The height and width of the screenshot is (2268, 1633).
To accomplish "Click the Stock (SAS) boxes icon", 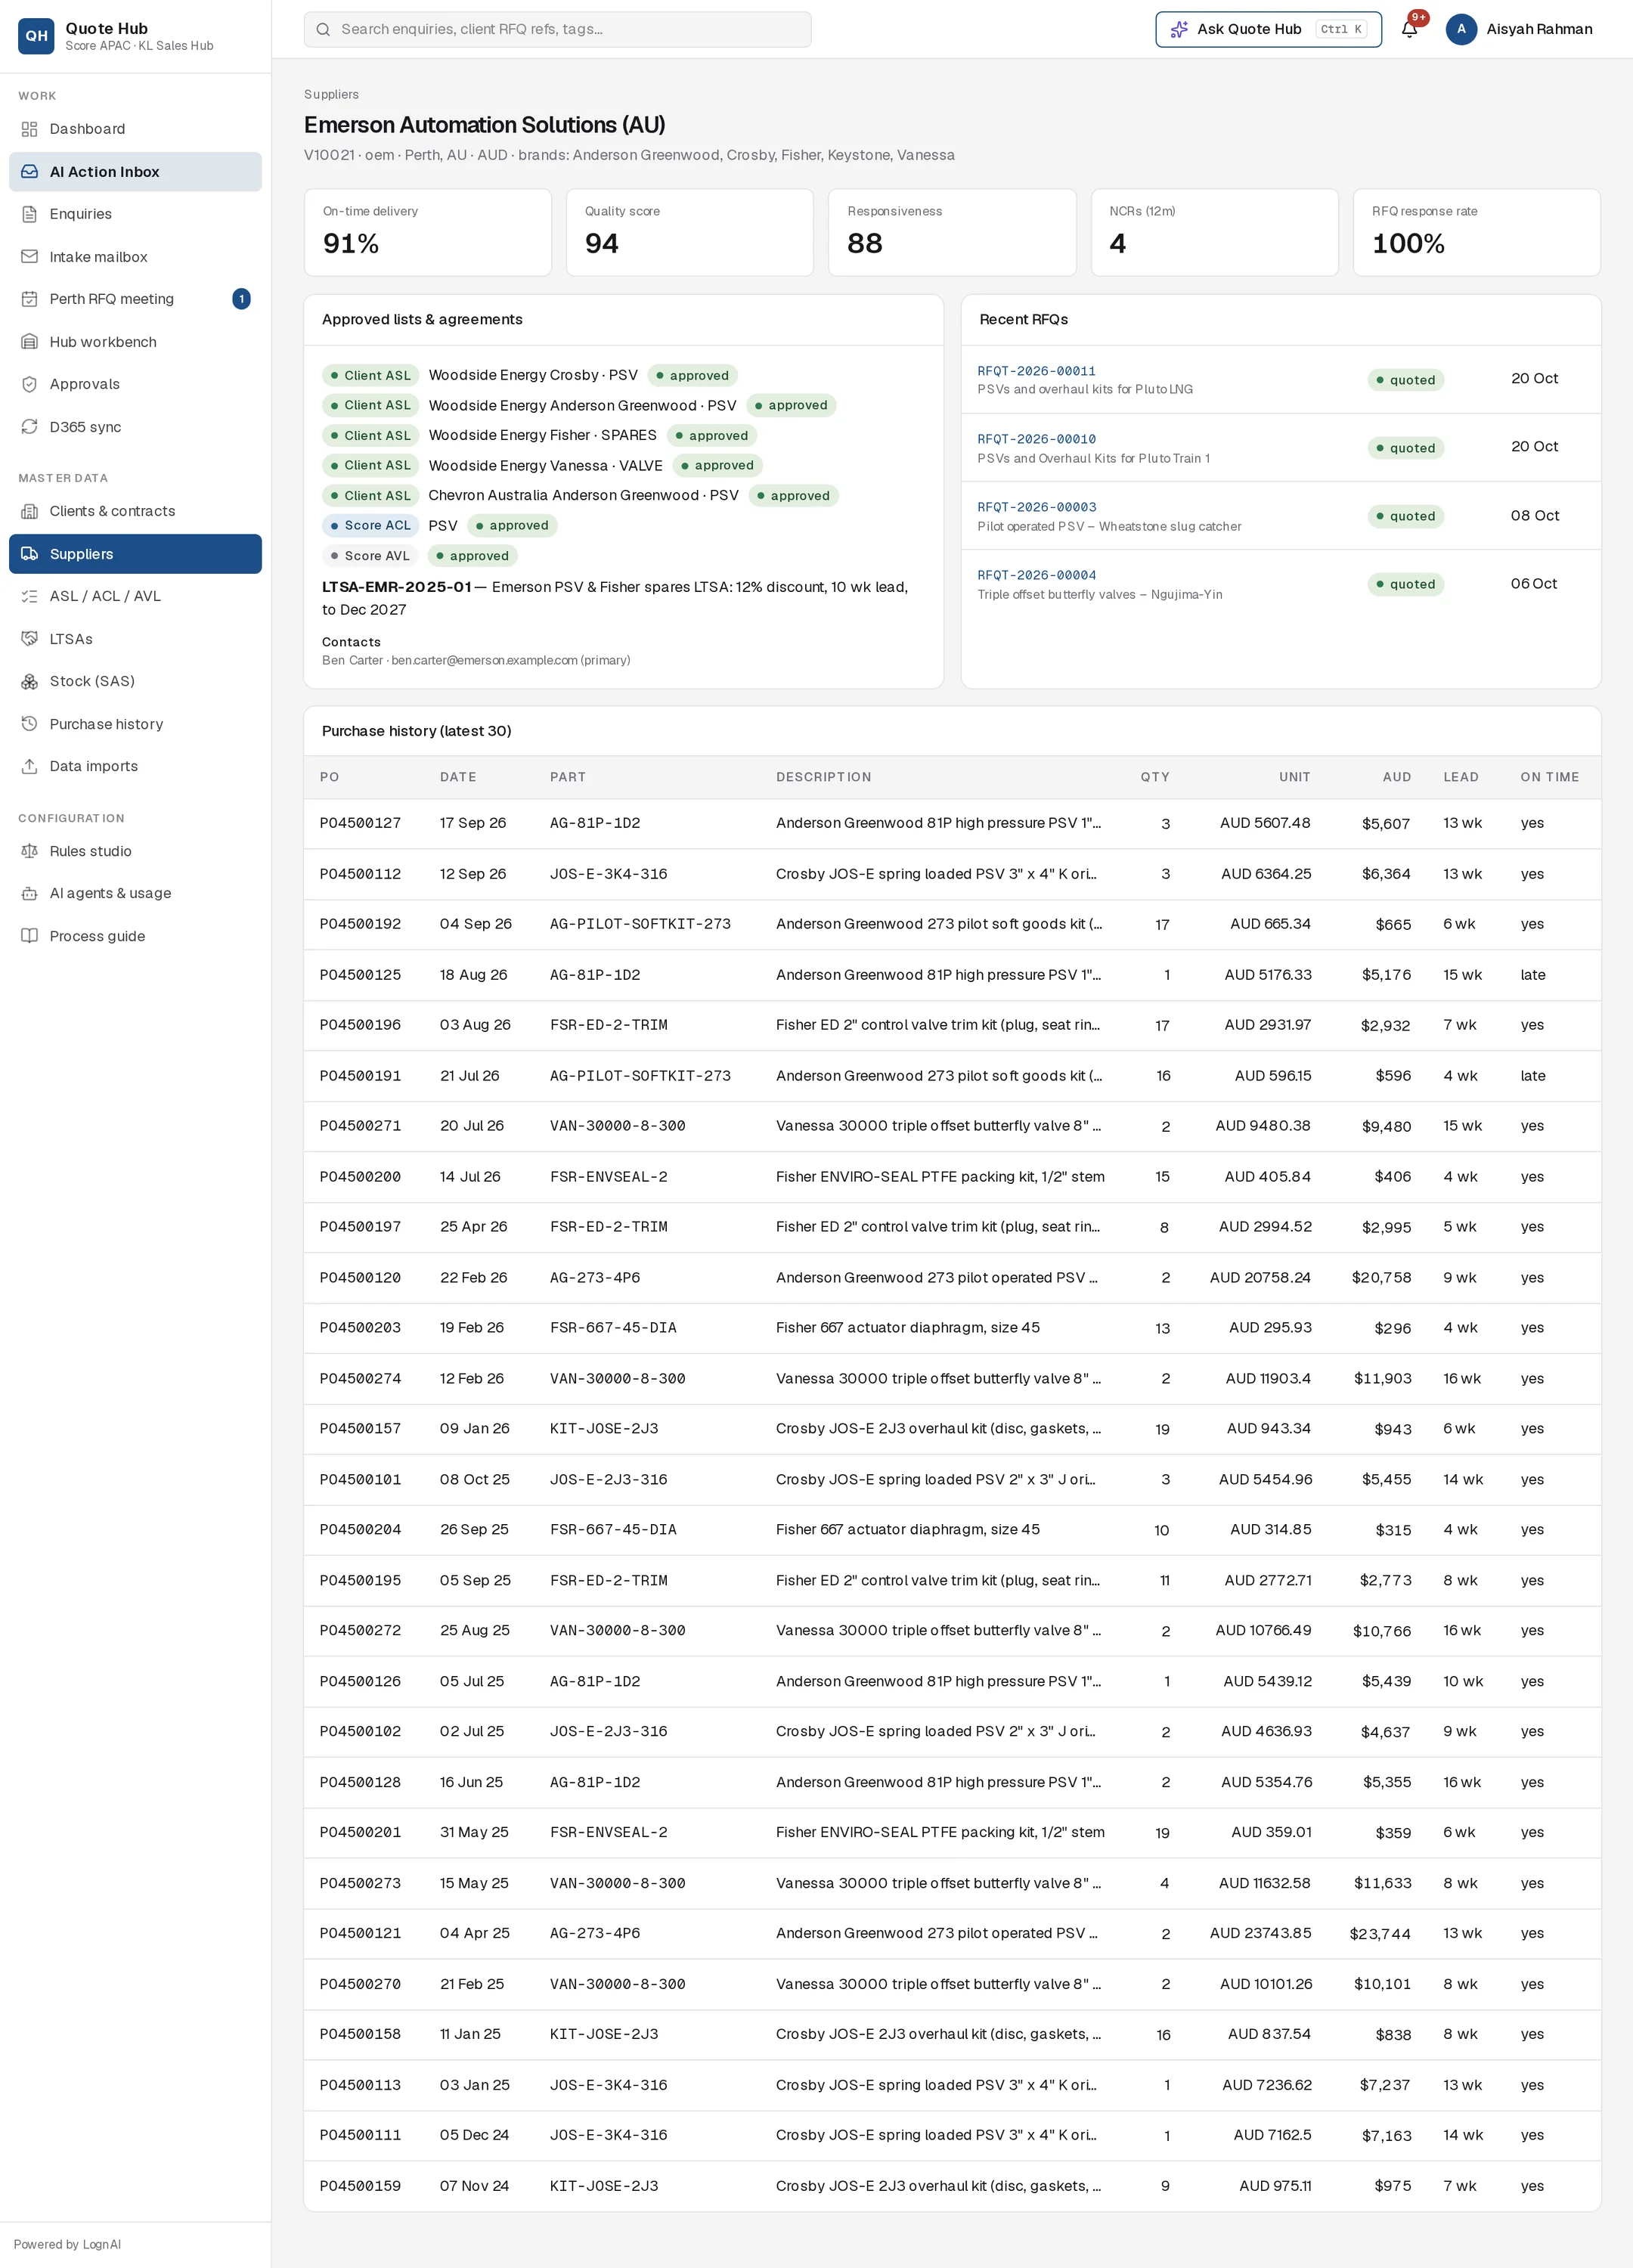I will (x=30, y=681).
